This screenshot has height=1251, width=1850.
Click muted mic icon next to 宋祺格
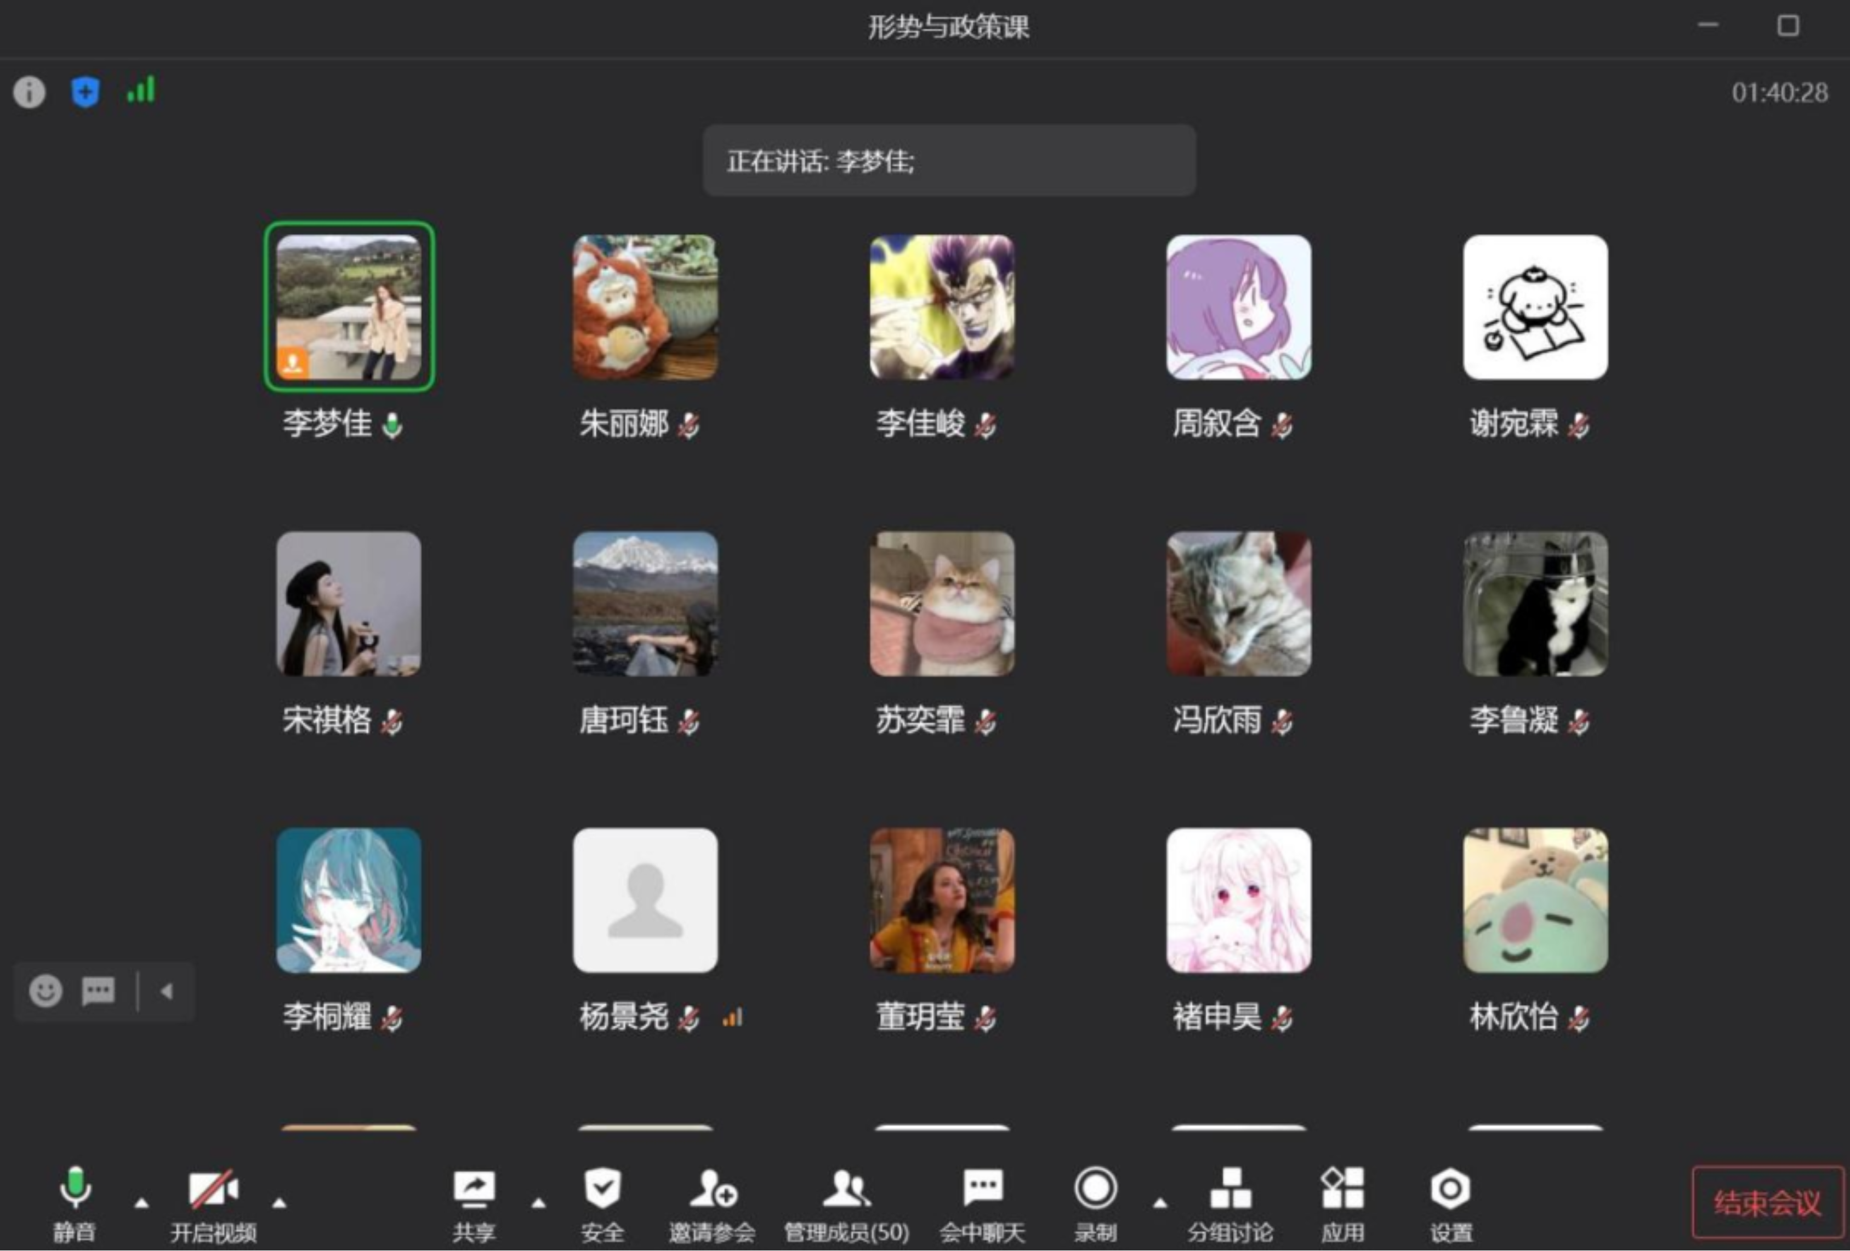tap(392, 722)
